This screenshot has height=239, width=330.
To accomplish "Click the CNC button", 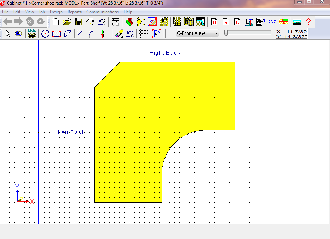I will (x=272, y=22).
